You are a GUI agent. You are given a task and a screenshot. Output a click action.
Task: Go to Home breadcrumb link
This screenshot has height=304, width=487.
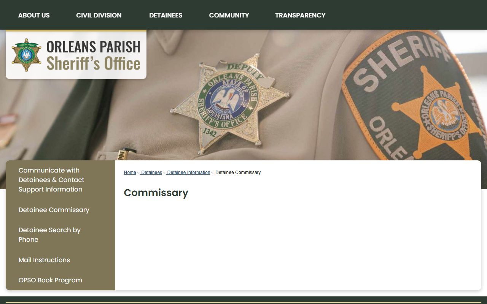pyautogui.click(x=130, y=173)
